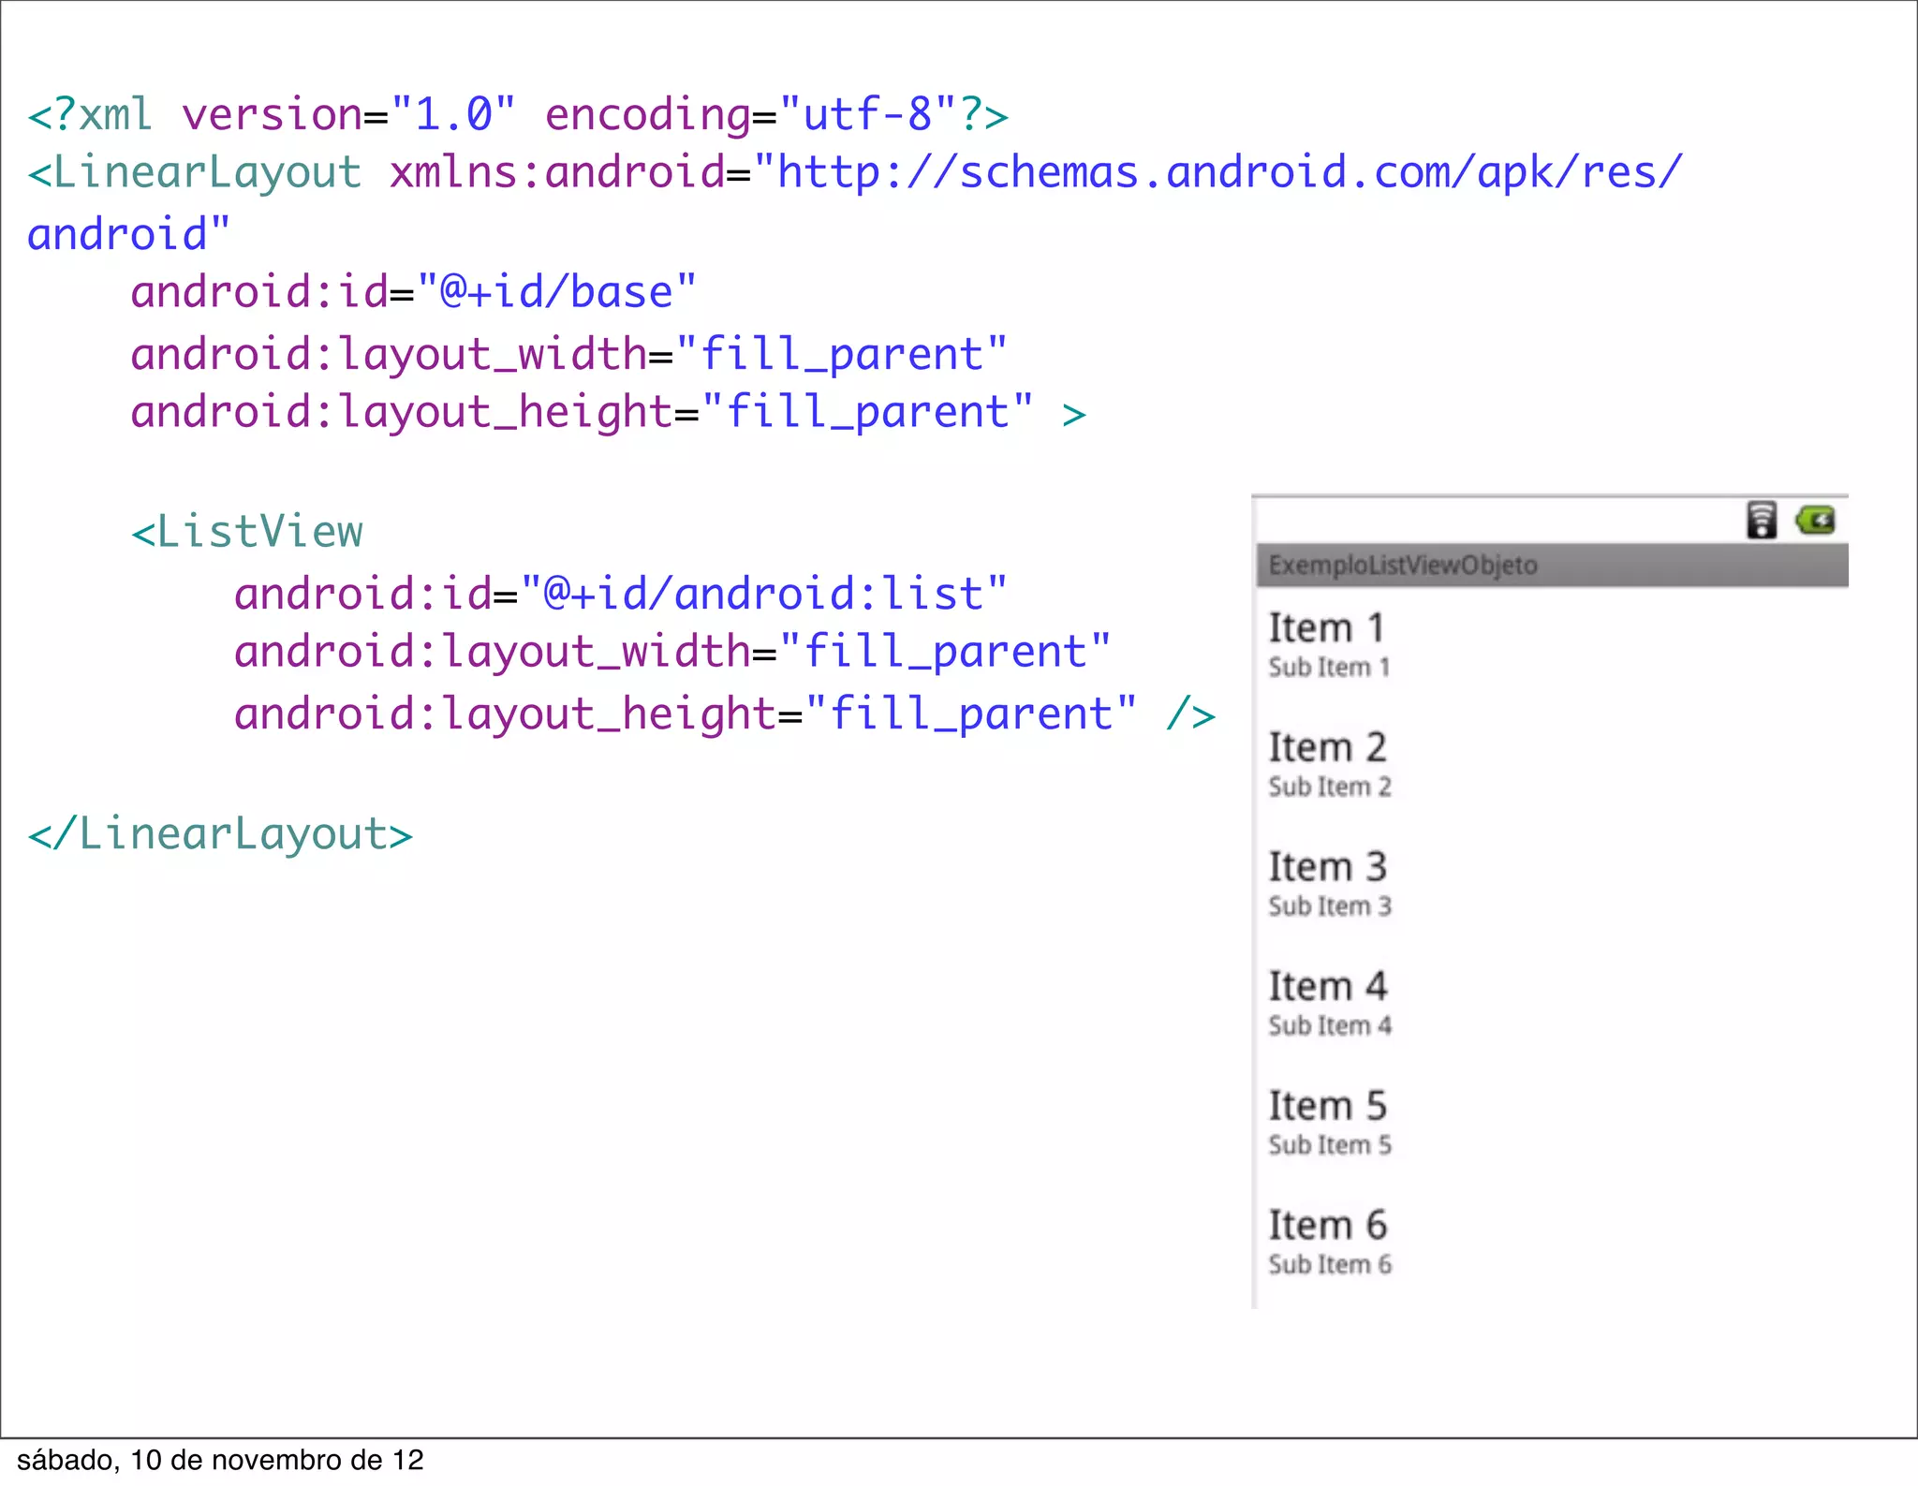Viewport: 1918px width, 1486px height.
Task: Tap the Sub Item 1 subtitle text
Action: [1329, 668]
